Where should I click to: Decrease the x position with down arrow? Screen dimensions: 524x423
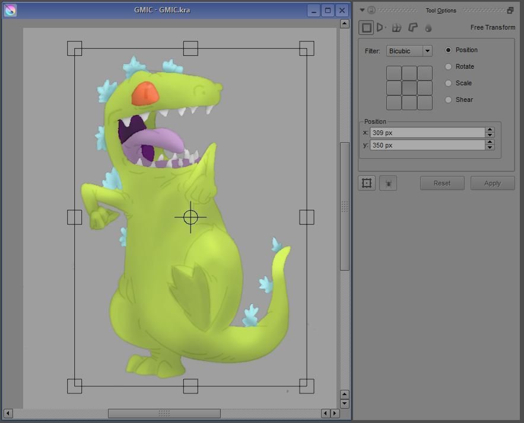(490, 135)
